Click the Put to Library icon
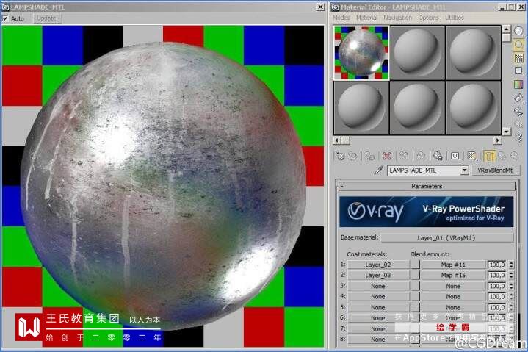 coord(438,156)
